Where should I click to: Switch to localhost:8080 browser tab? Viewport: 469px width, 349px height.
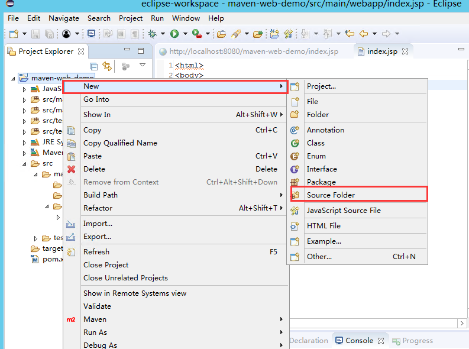254,51
